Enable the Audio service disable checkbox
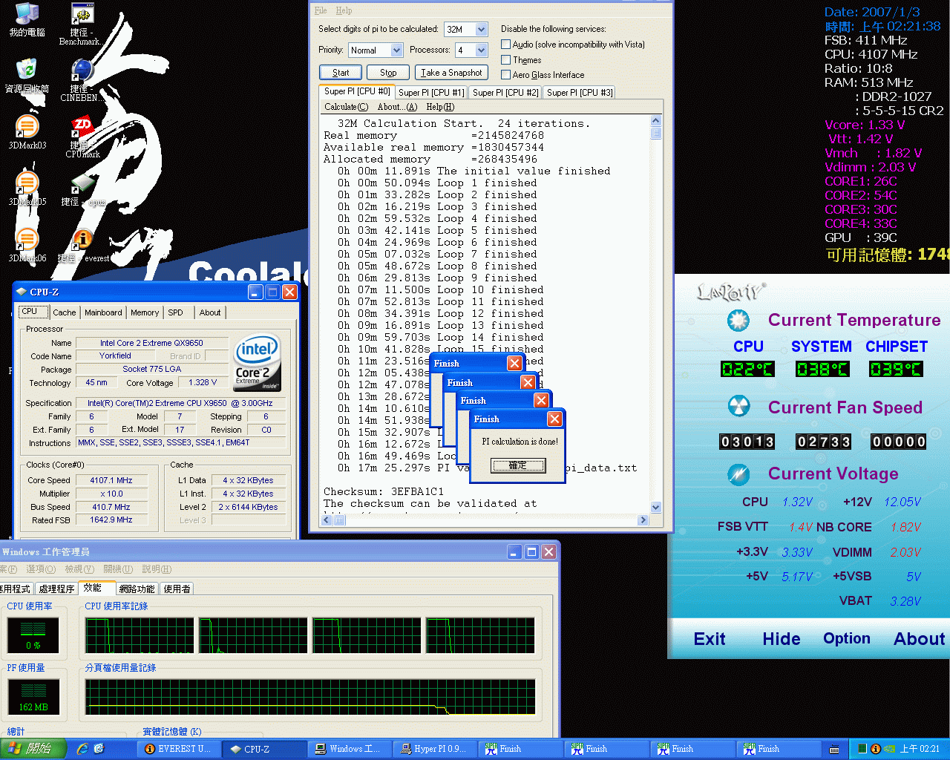950x760 pixels. pos(506,45)
